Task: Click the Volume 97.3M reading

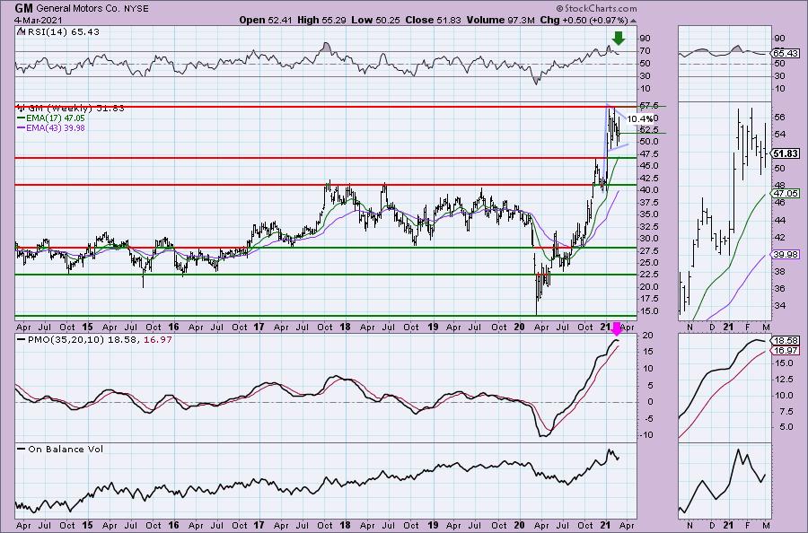Action: [501, 20]
